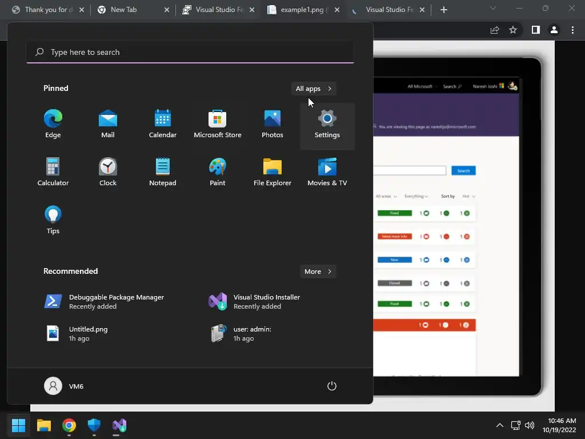
Task: Launch the Calendar app
Action: point(163,125)
